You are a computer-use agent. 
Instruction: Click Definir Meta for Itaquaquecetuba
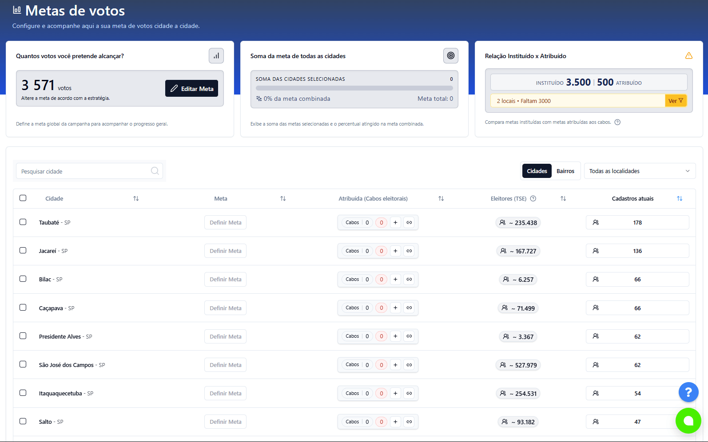pyautogui.click(x=225, y=393)
